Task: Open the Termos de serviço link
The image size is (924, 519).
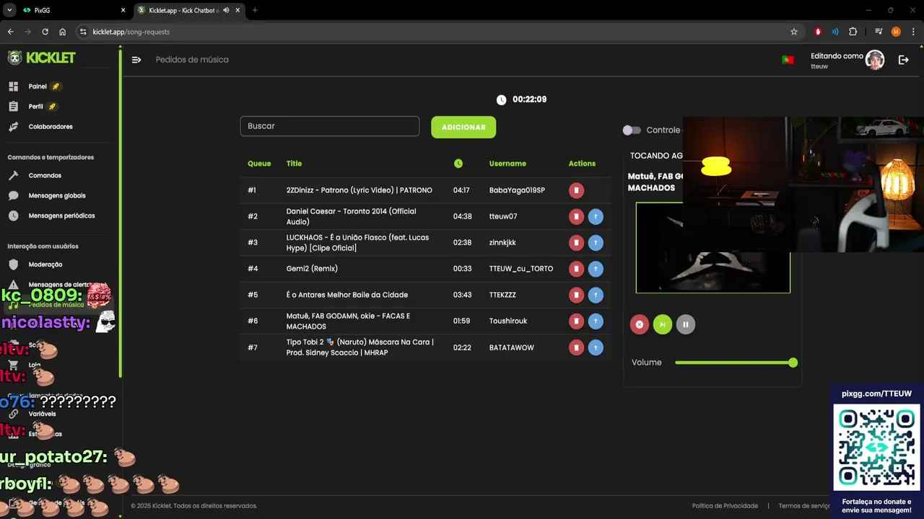Action: [x=804, y=506]
